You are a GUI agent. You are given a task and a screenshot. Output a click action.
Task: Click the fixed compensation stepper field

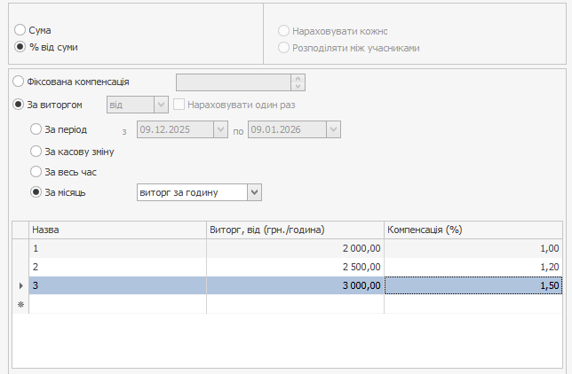[234, 82]
